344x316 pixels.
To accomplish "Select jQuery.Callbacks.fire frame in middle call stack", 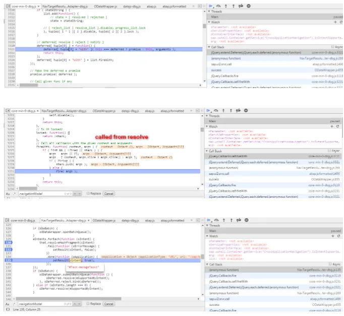I will coord(273,185).
